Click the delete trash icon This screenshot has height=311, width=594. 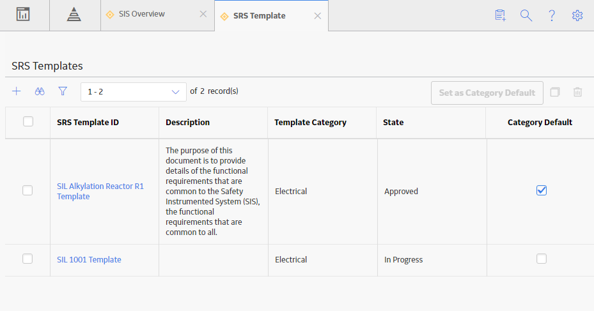pos(577,92)
